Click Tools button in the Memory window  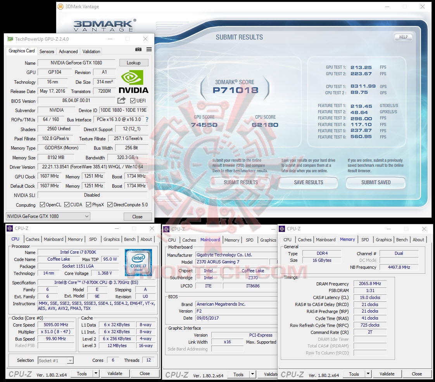click(x=354, y=374)
